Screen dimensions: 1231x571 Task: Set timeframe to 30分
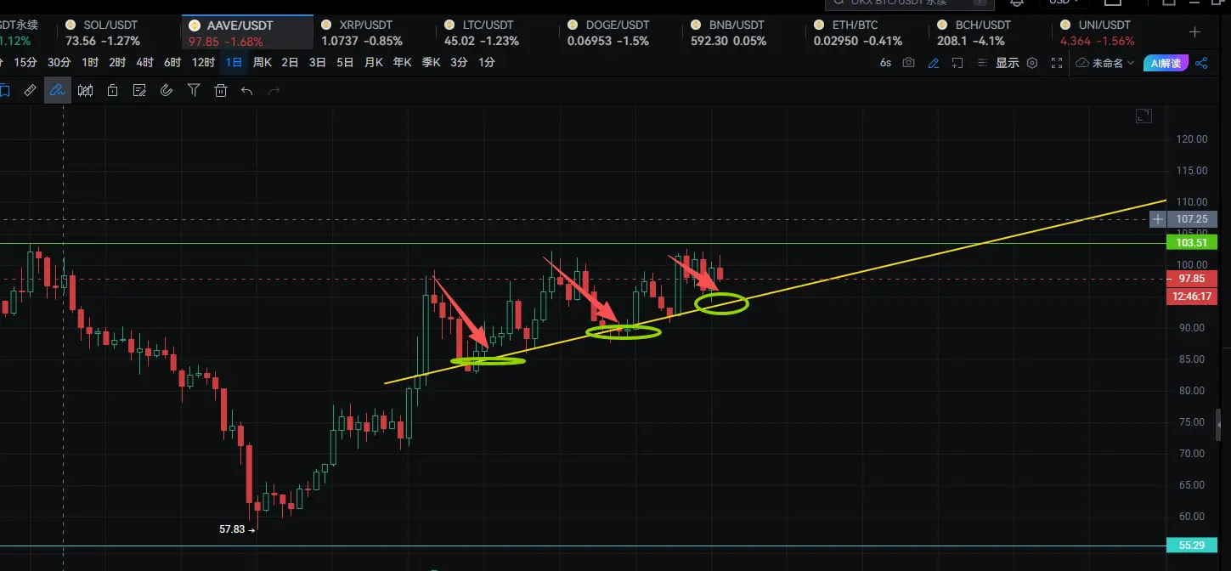(59, 63)
